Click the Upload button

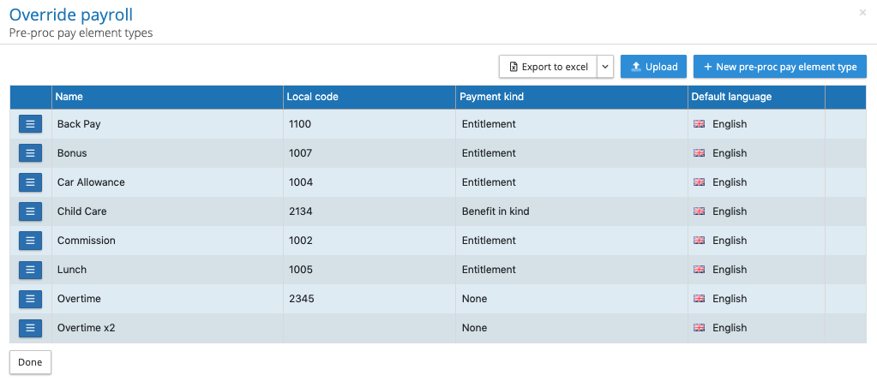click(653, 67)
